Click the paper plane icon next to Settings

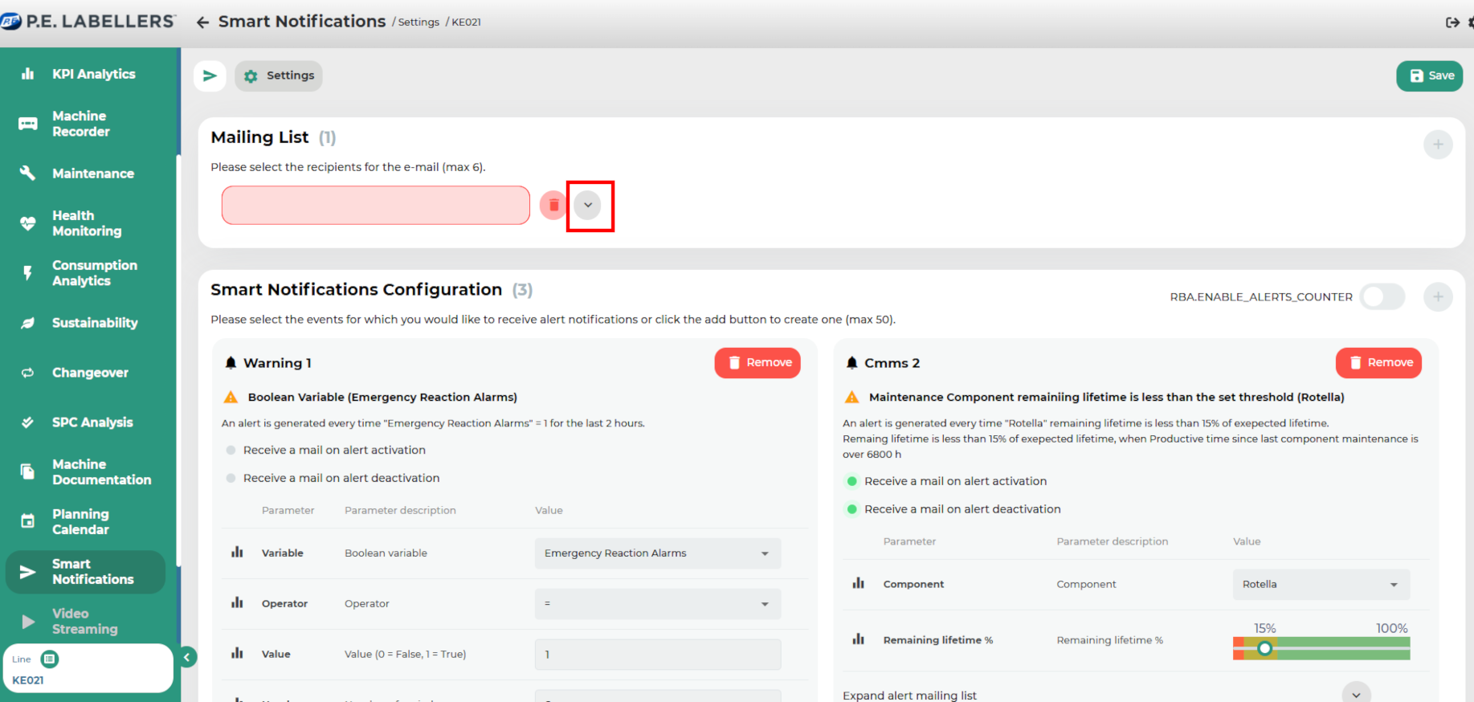coord(210,76)
